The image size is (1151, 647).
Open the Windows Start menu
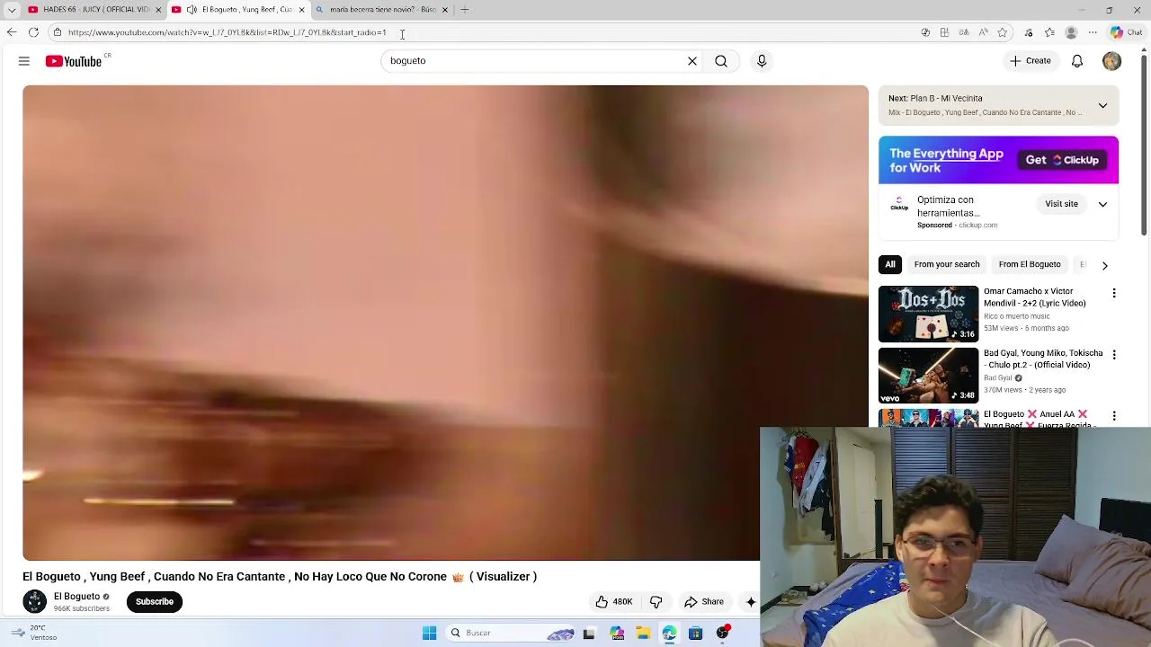430,634
